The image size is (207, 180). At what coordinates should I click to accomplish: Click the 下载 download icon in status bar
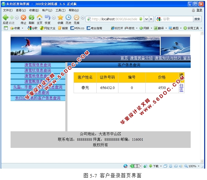(151, 166)
